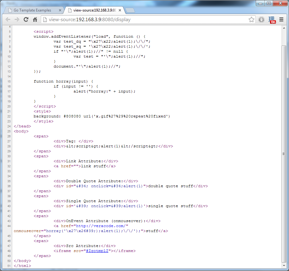Image resolution: width=289 pixels, height=271 pixels.
Task: Minimize the browser window
Action: pos(260,3)
